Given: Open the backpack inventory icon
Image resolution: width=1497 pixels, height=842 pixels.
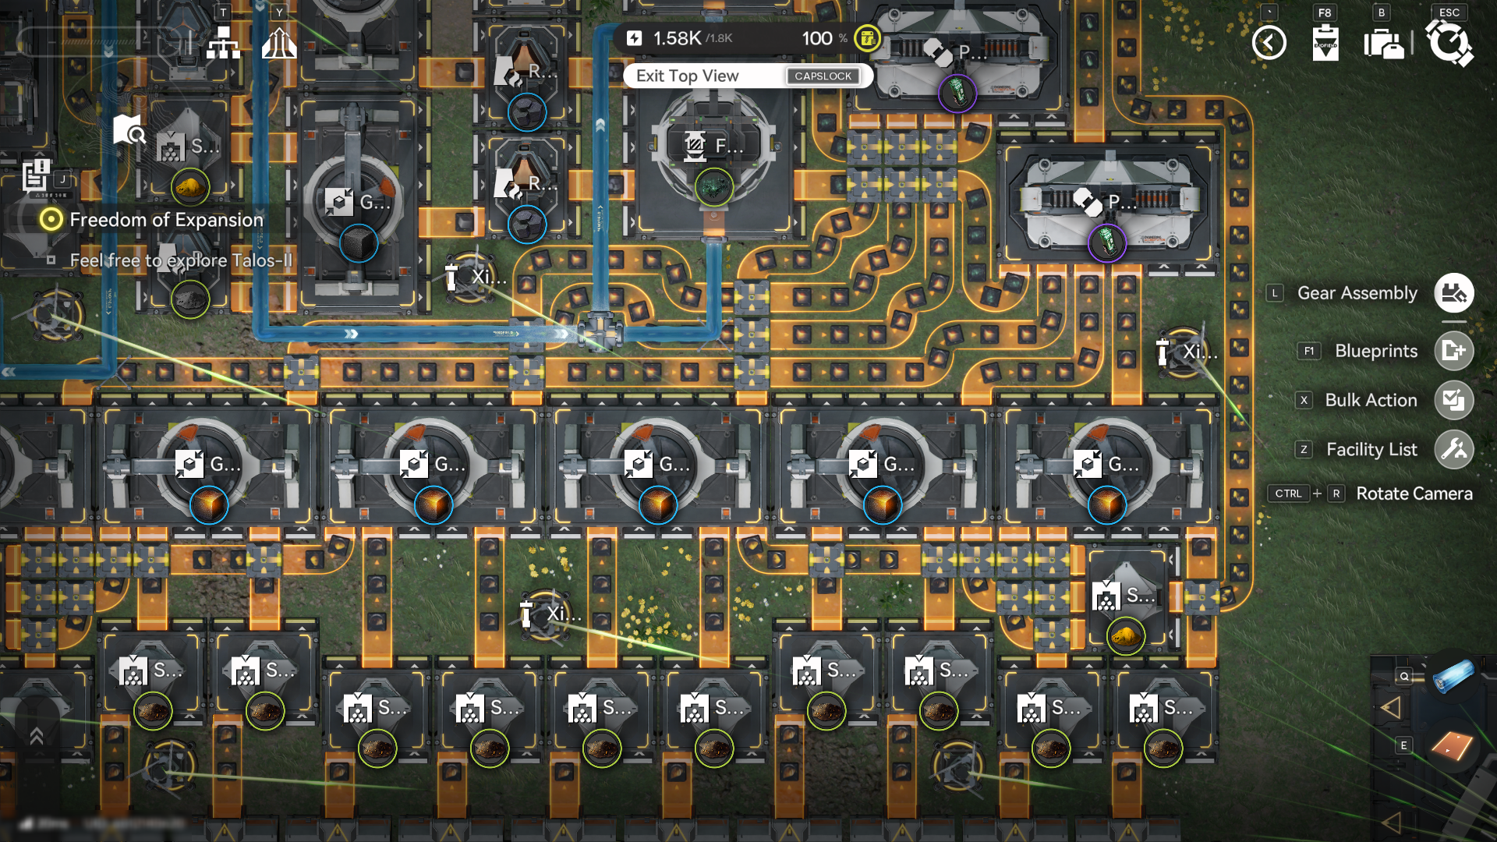Looking at the screenshot, I should (x=1384, y=44).
